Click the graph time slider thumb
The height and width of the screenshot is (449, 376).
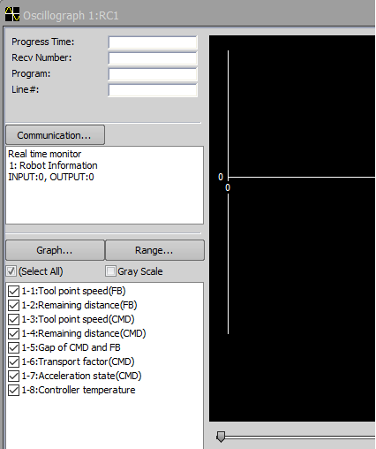pos(221,437)
